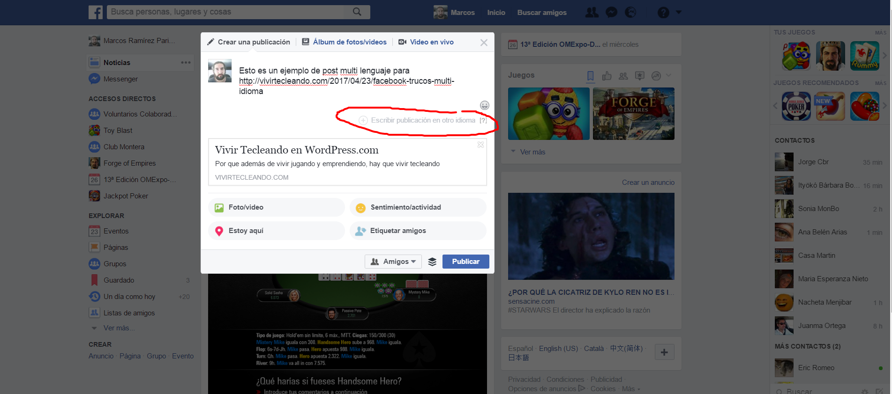The width and height of the screenshot is (892, 394).
Task: Expand the Juegos panel chevron
Action: click(669, 75)
